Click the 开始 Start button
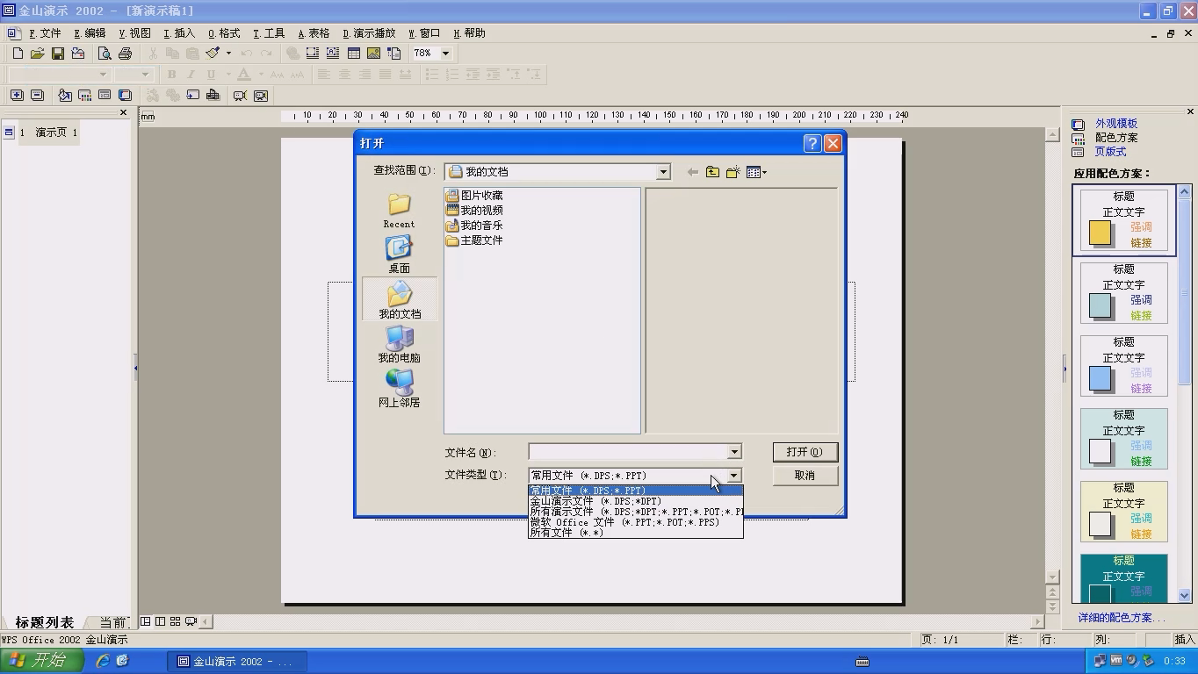The height and width of the screenshot is (674, 1198). click(42, 661)
